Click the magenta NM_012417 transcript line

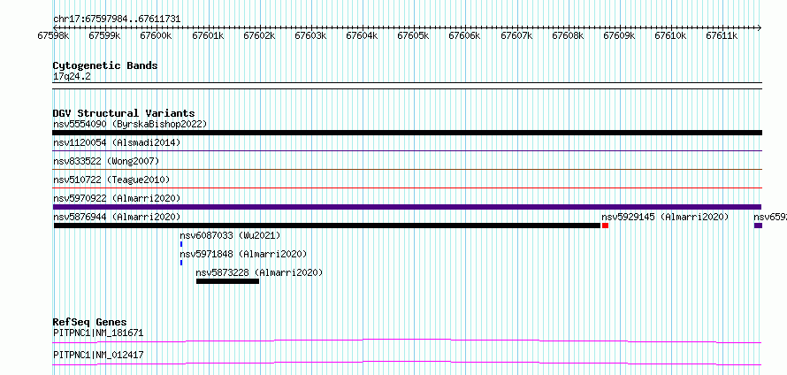407,363
